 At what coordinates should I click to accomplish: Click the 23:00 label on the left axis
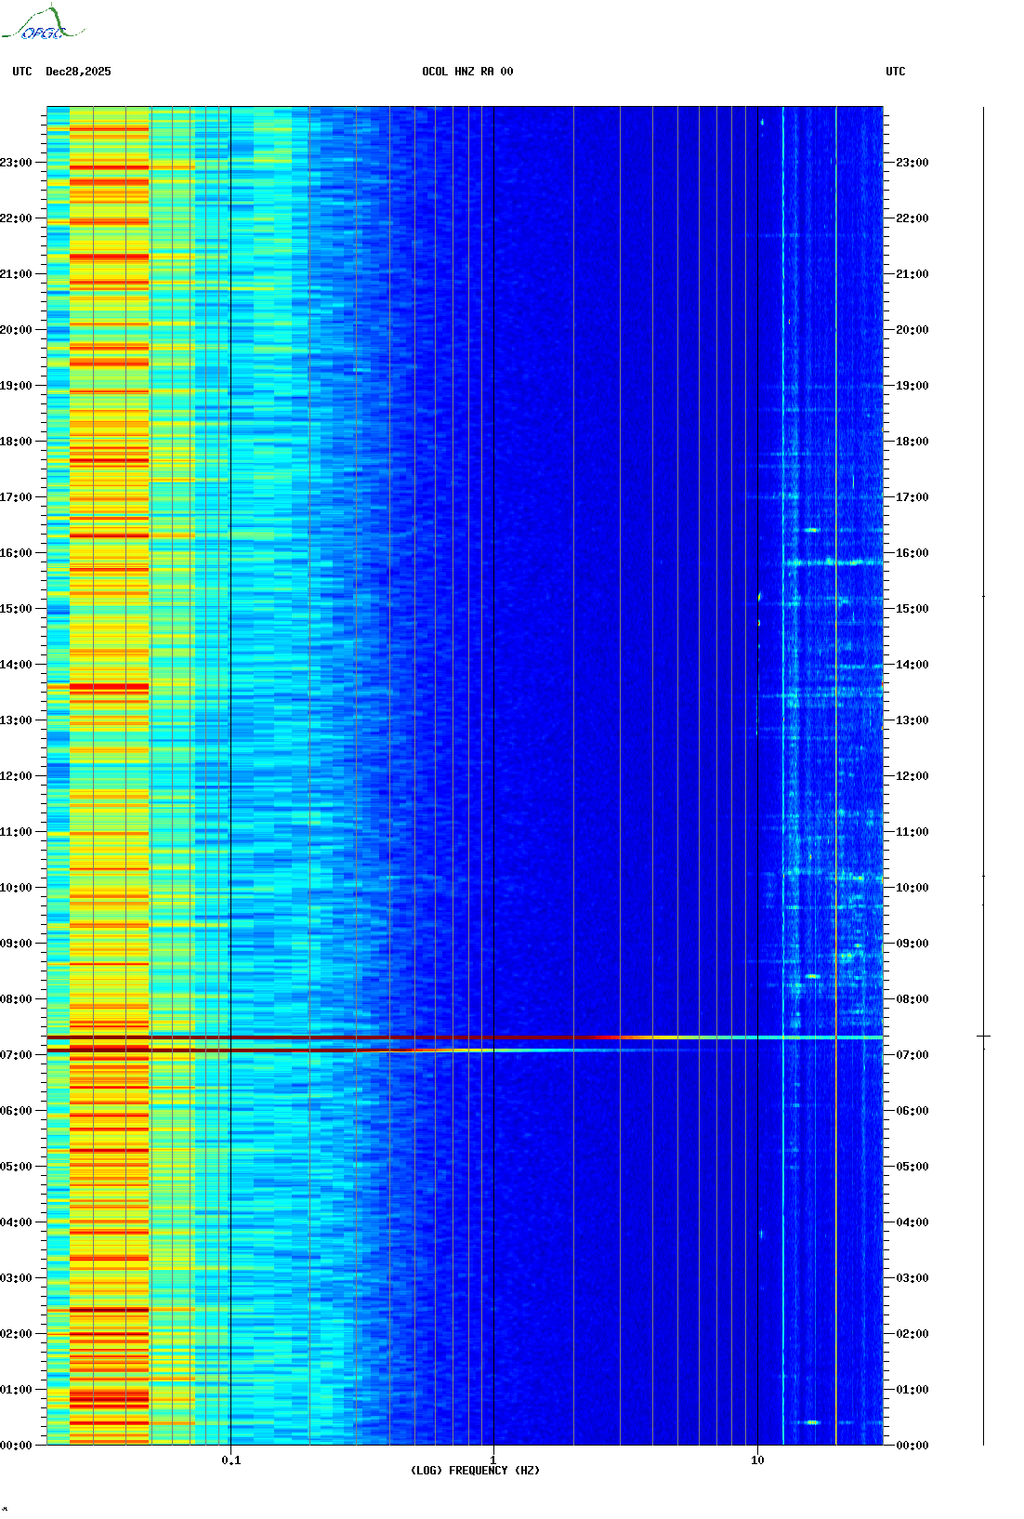tap(17, 163)
